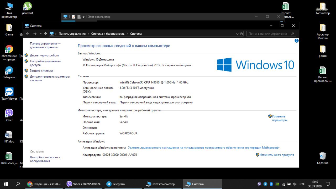Open the Telegram desktop shortcut icon

click(9, 73)
